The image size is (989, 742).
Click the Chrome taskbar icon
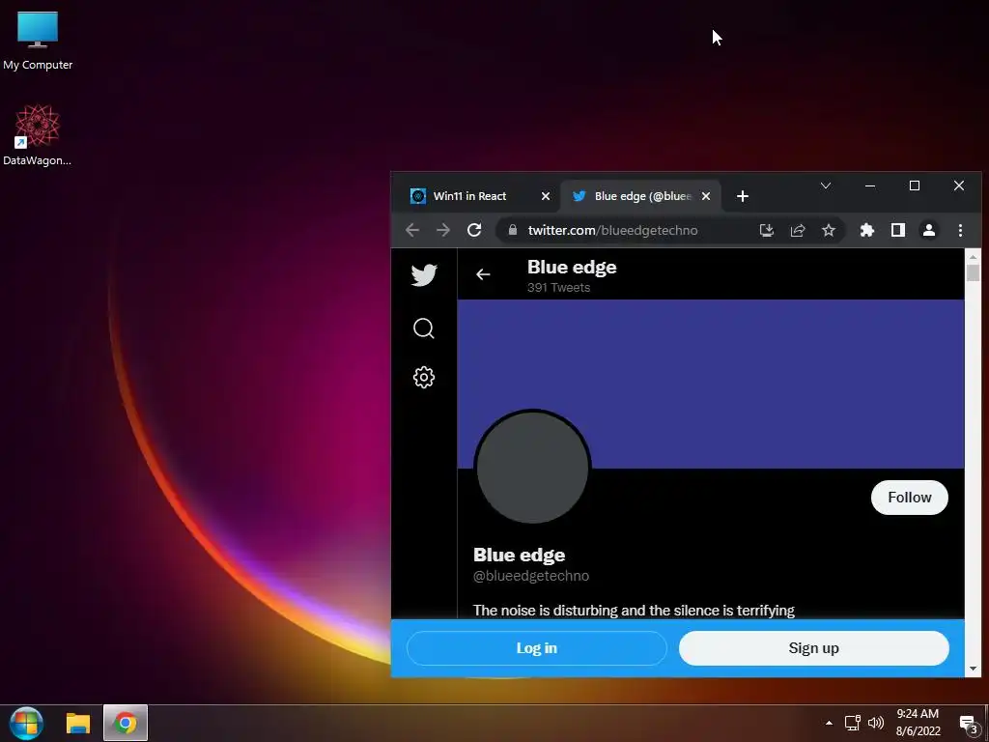126,723
